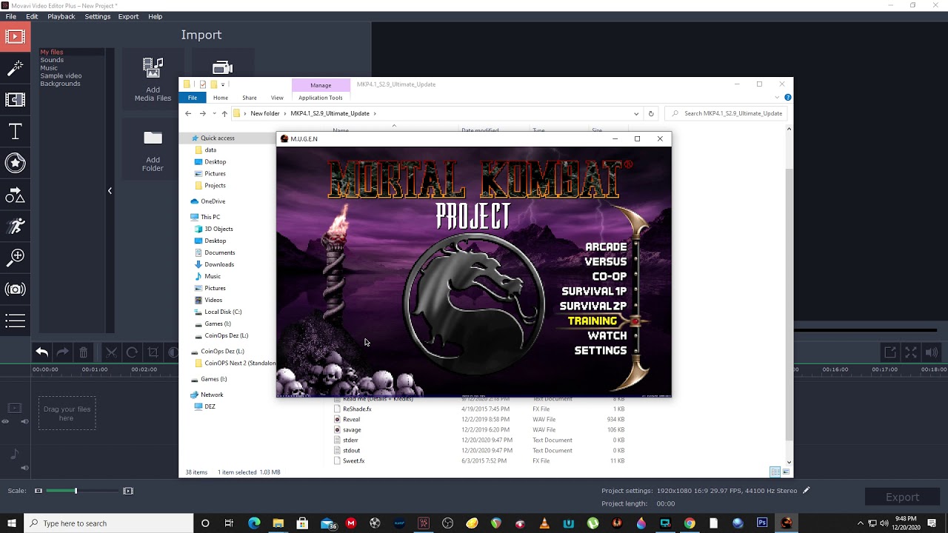Viewport: 948px width, 533px height.
Task: Click the Explorer search field
Action: point(727,113)
